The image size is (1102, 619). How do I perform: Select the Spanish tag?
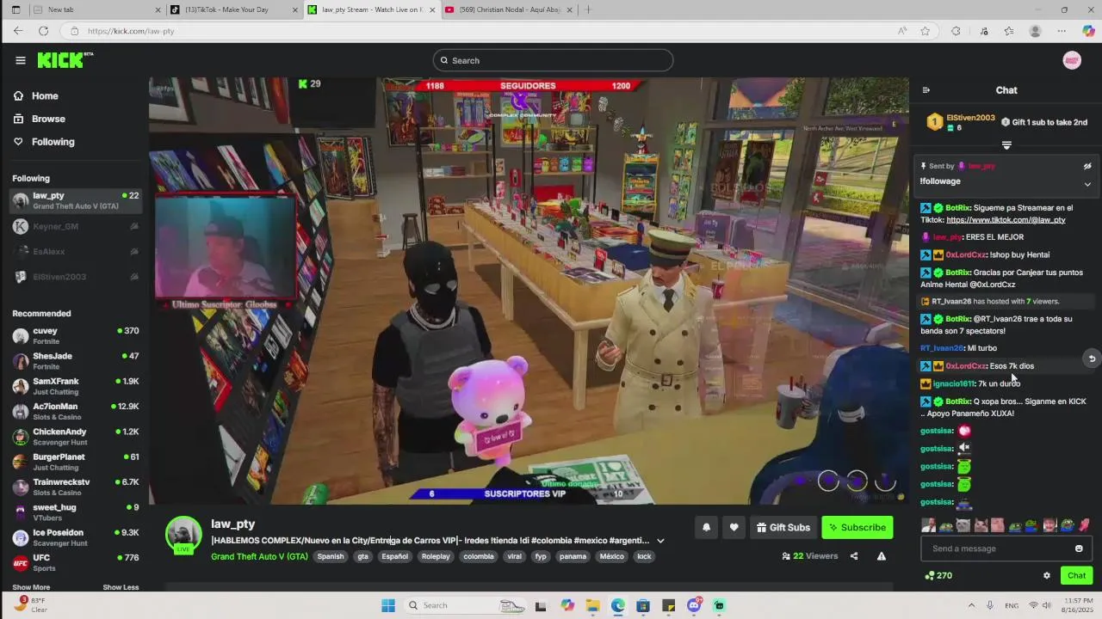[x=331, y=556]
